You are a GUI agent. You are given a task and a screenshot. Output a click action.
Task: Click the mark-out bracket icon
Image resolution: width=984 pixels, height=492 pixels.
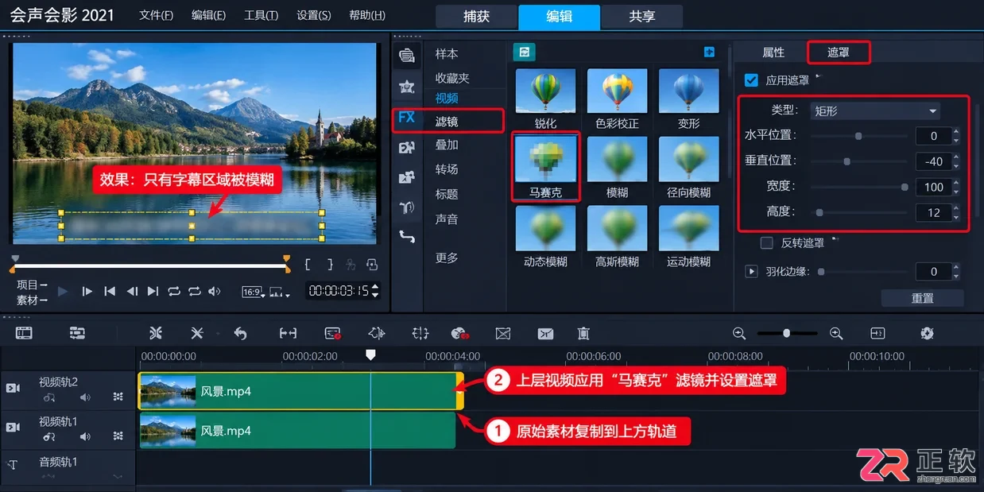click(x=330, y=265)
